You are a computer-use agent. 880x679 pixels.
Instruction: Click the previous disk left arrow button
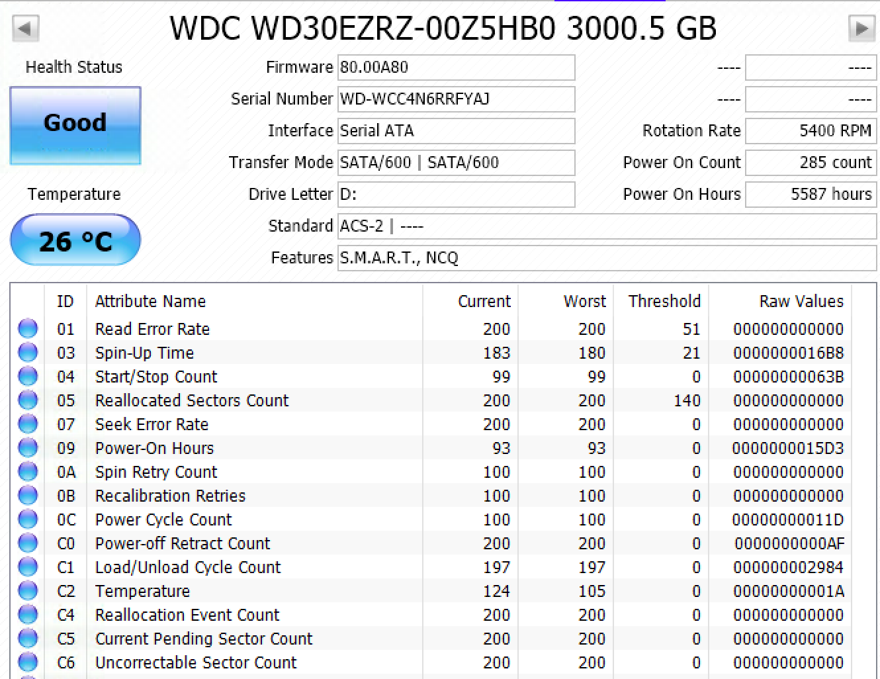point(26,28)
